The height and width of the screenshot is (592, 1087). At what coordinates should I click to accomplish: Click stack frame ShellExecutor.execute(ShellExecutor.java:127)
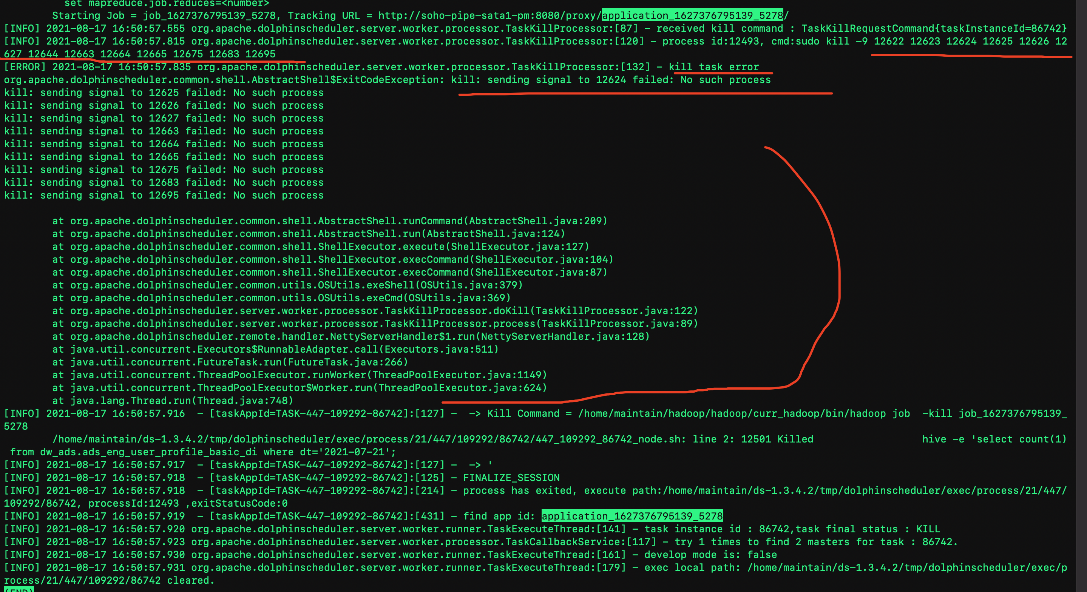coord(321,247)
